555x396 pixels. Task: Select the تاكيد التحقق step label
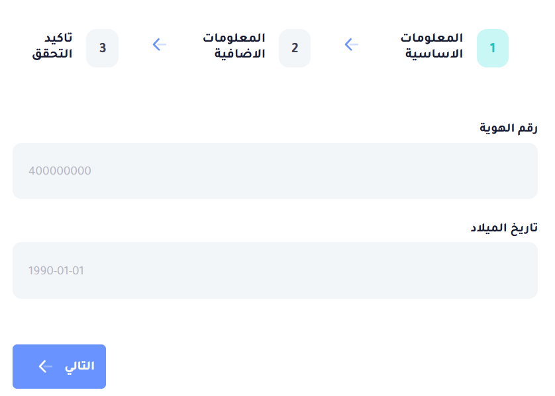tap(52, 46)
